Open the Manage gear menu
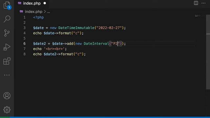Viewport: 210px width, 118px height. (x=7, y=110)
